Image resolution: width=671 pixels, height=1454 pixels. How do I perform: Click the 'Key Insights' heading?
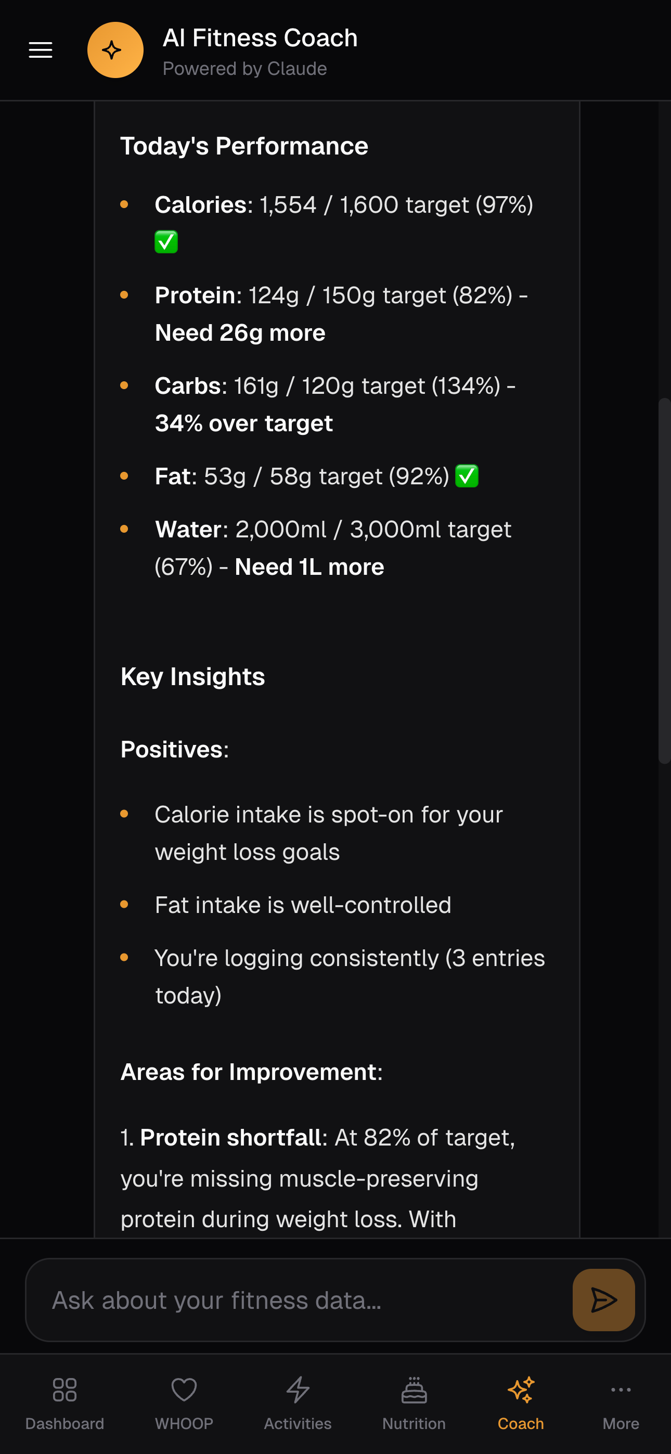(192, 676)
